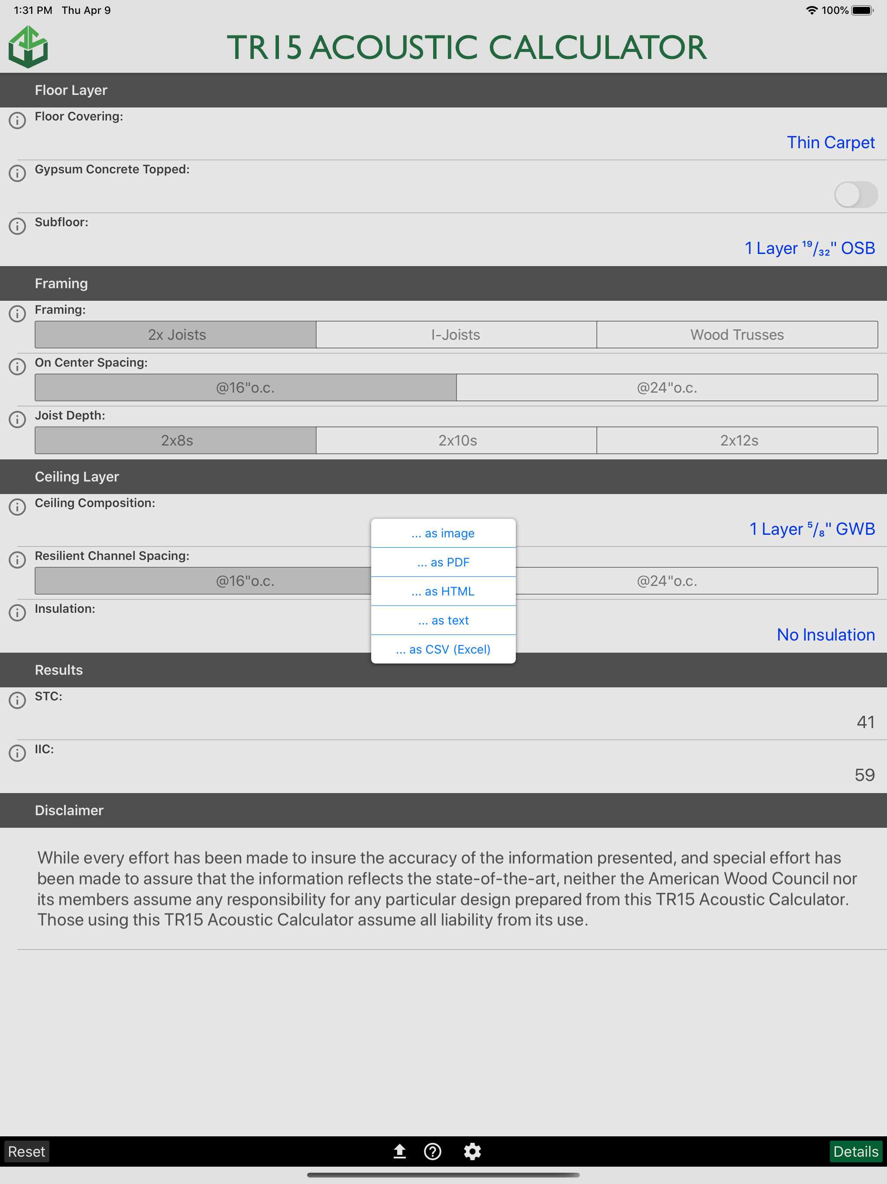The width and height of the screenshot is (887, 1184).
Task: Tap the Results section header
Action: tap(443, 670)
